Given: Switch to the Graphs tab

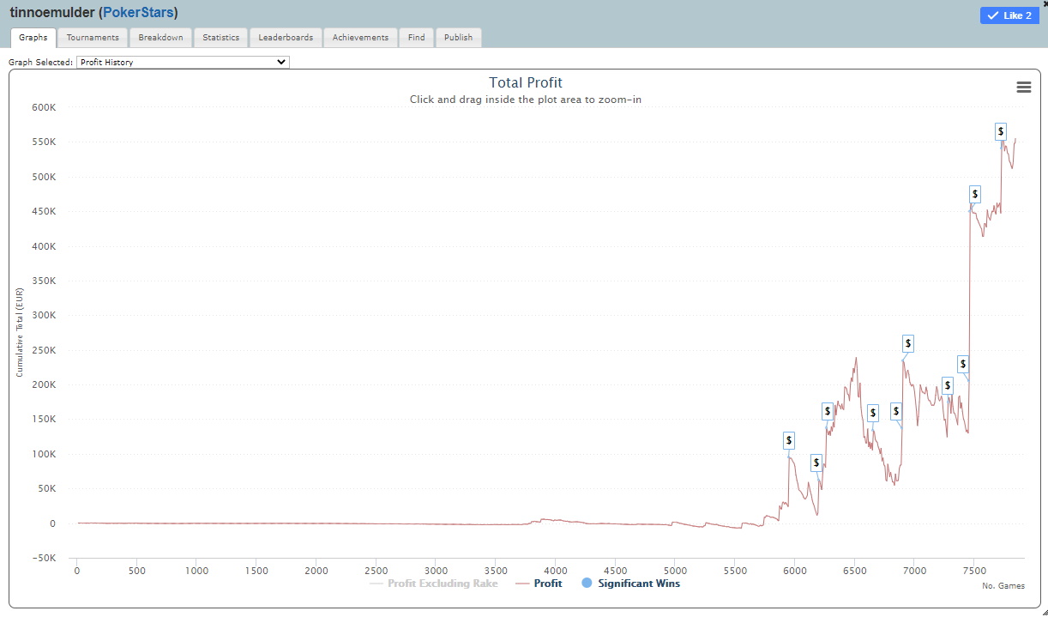Looking at the screenshot, I should click(x=33, y=38).
